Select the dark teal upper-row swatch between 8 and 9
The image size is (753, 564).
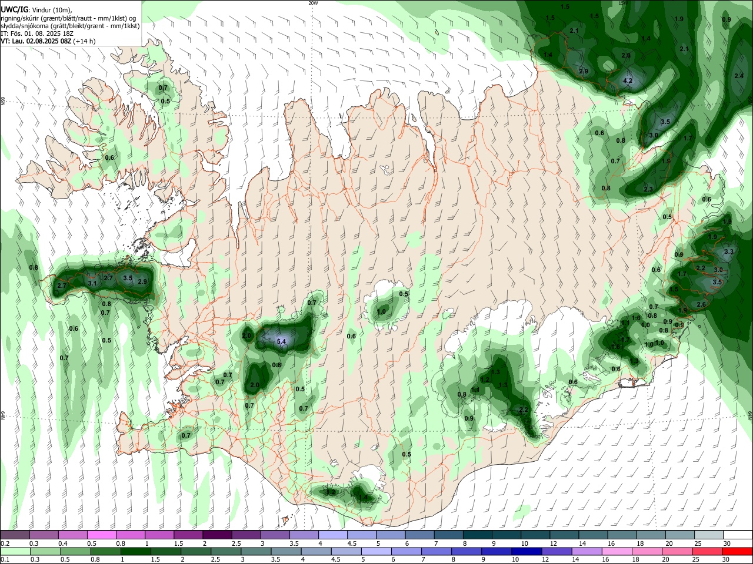coord(478,535)
